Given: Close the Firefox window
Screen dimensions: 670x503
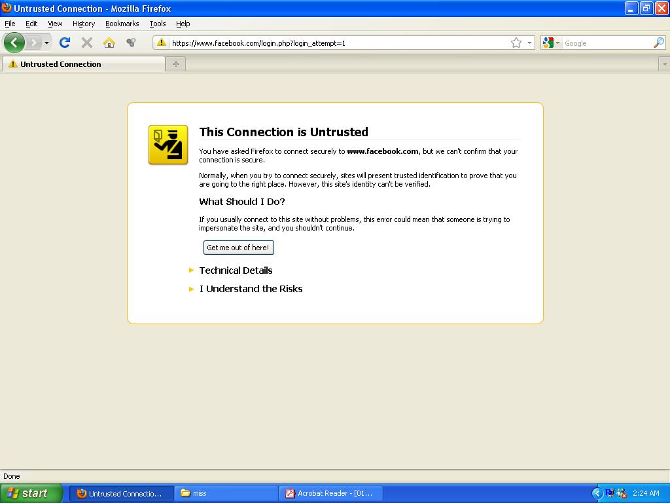Looking at the screenshot, I should (661, 8).
